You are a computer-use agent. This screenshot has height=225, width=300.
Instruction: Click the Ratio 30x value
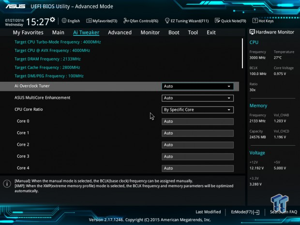tap(253, 90)
